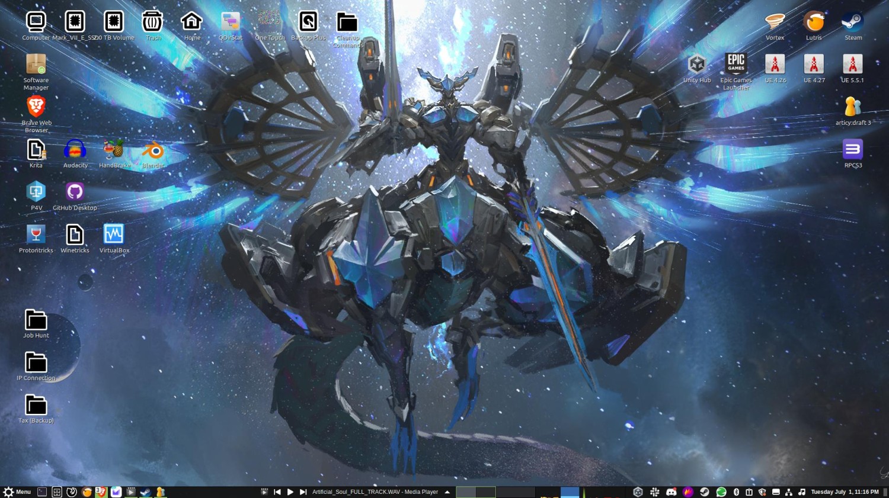Launch Unity Hub from the desktop
The height and width of the screenshot is (498, 889).
click(697, 68)
